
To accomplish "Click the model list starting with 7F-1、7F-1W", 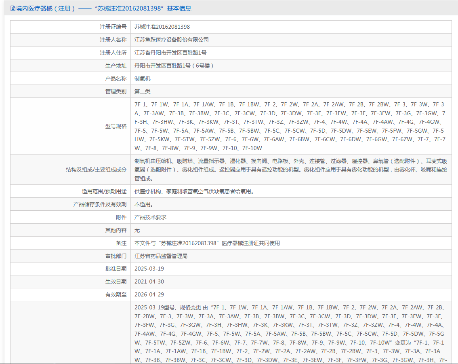I will coord(290,126).
